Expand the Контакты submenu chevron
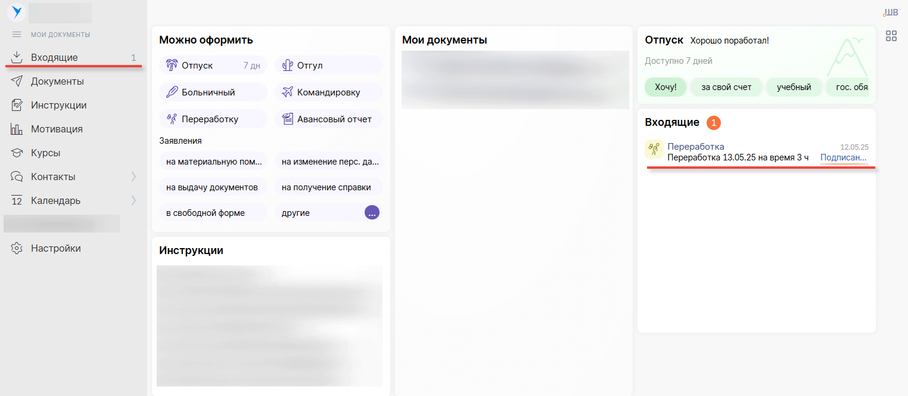This screenshot has width=908, height=396. tap(133, 177)
